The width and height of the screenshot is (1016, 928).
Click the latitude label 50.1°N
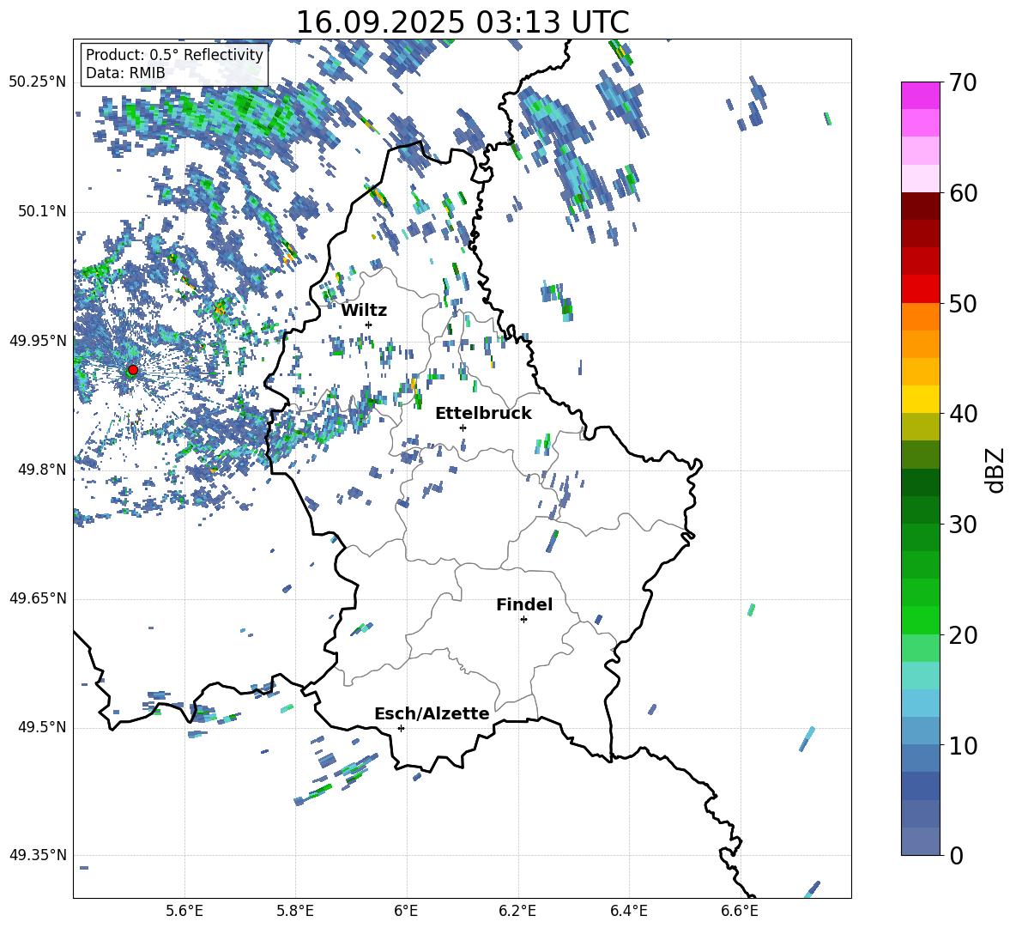point(41,211)
